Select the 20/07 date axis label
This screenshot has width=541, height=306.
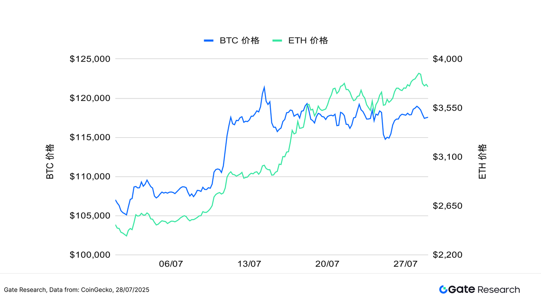[x=327, y=264]
